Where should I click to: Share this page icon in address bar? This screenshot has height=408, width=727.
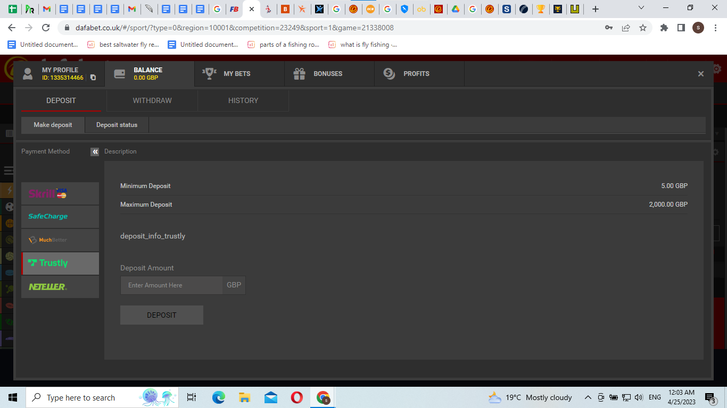click(x=626, y=28)
